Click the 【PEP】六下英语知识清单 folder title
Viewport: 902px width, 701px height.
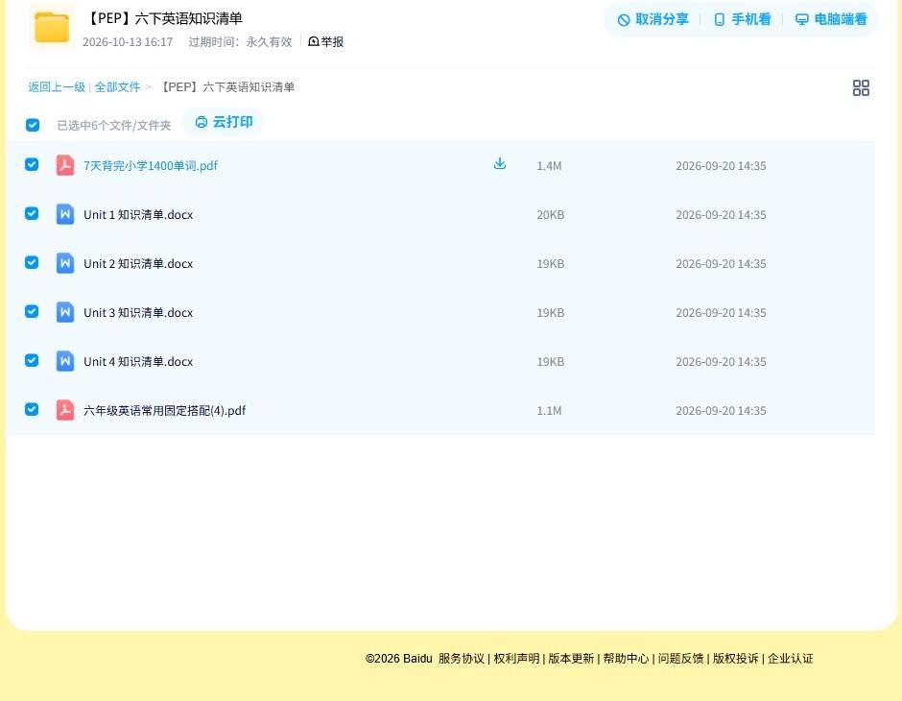tap(163, 18)
